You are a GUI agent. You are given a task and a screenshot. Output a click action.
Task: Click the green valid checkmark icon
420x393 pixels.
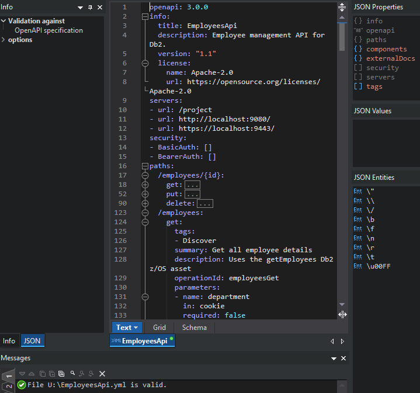22,385
